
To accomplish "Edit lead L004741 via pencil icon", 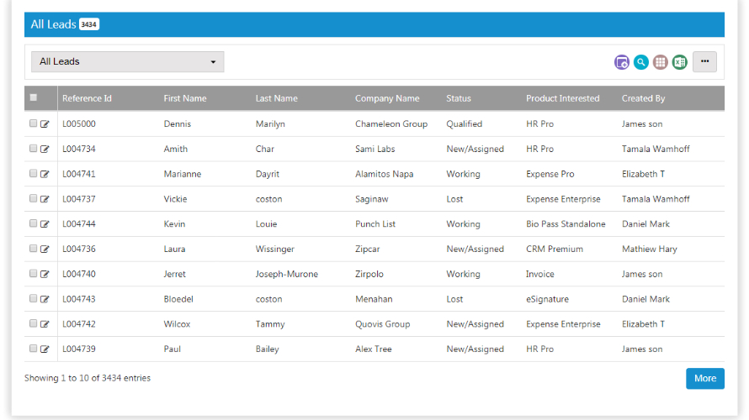I will (45, 174).
